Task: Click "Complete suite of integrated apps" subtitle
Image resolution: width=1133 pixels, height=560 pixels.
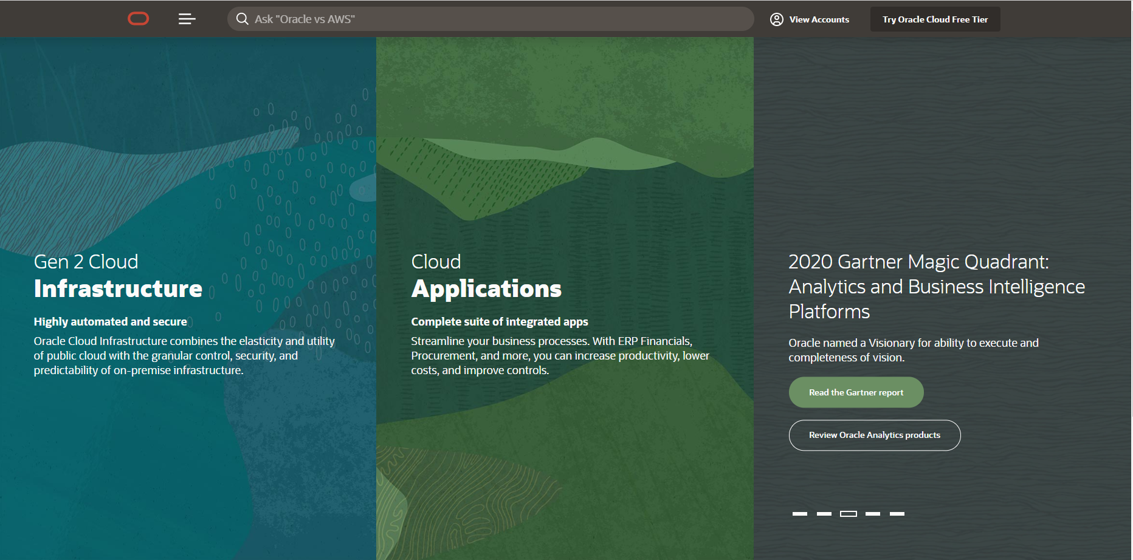Action: 500,321
